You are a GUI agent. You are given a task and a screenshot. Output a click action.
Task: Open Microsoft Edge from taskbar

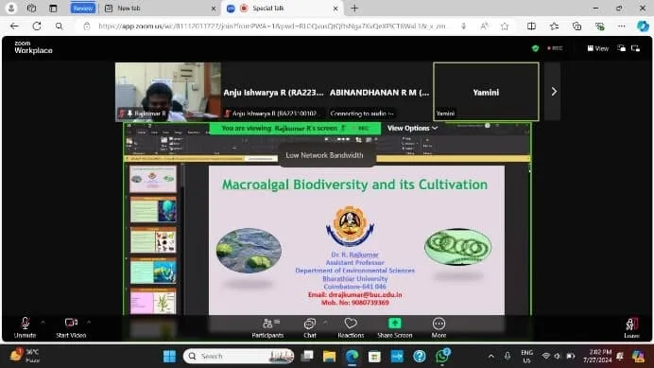point(352,357)
